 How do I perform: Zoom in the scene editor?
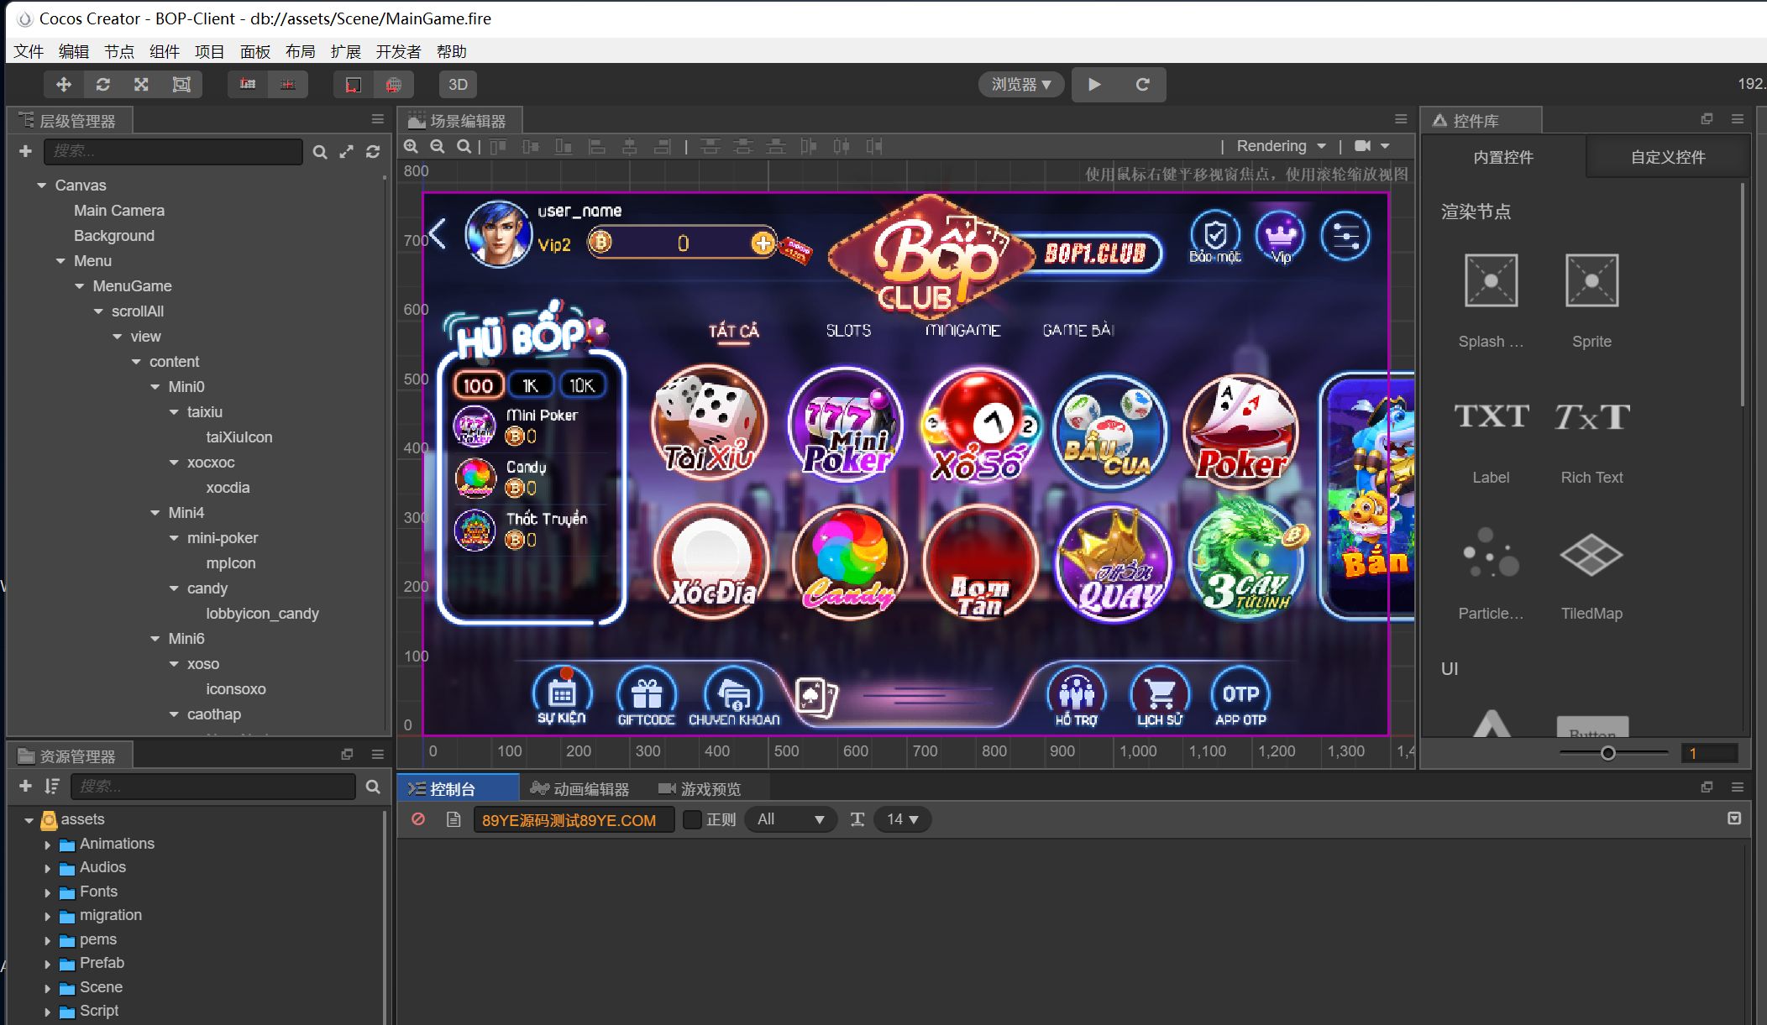(411, 147)
